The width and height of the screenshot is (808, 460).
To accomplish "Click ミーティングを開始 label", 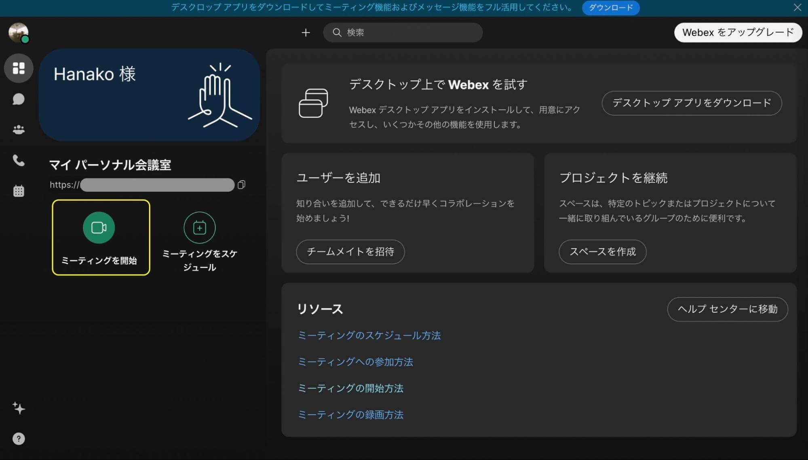I will [x=99, y=260].
